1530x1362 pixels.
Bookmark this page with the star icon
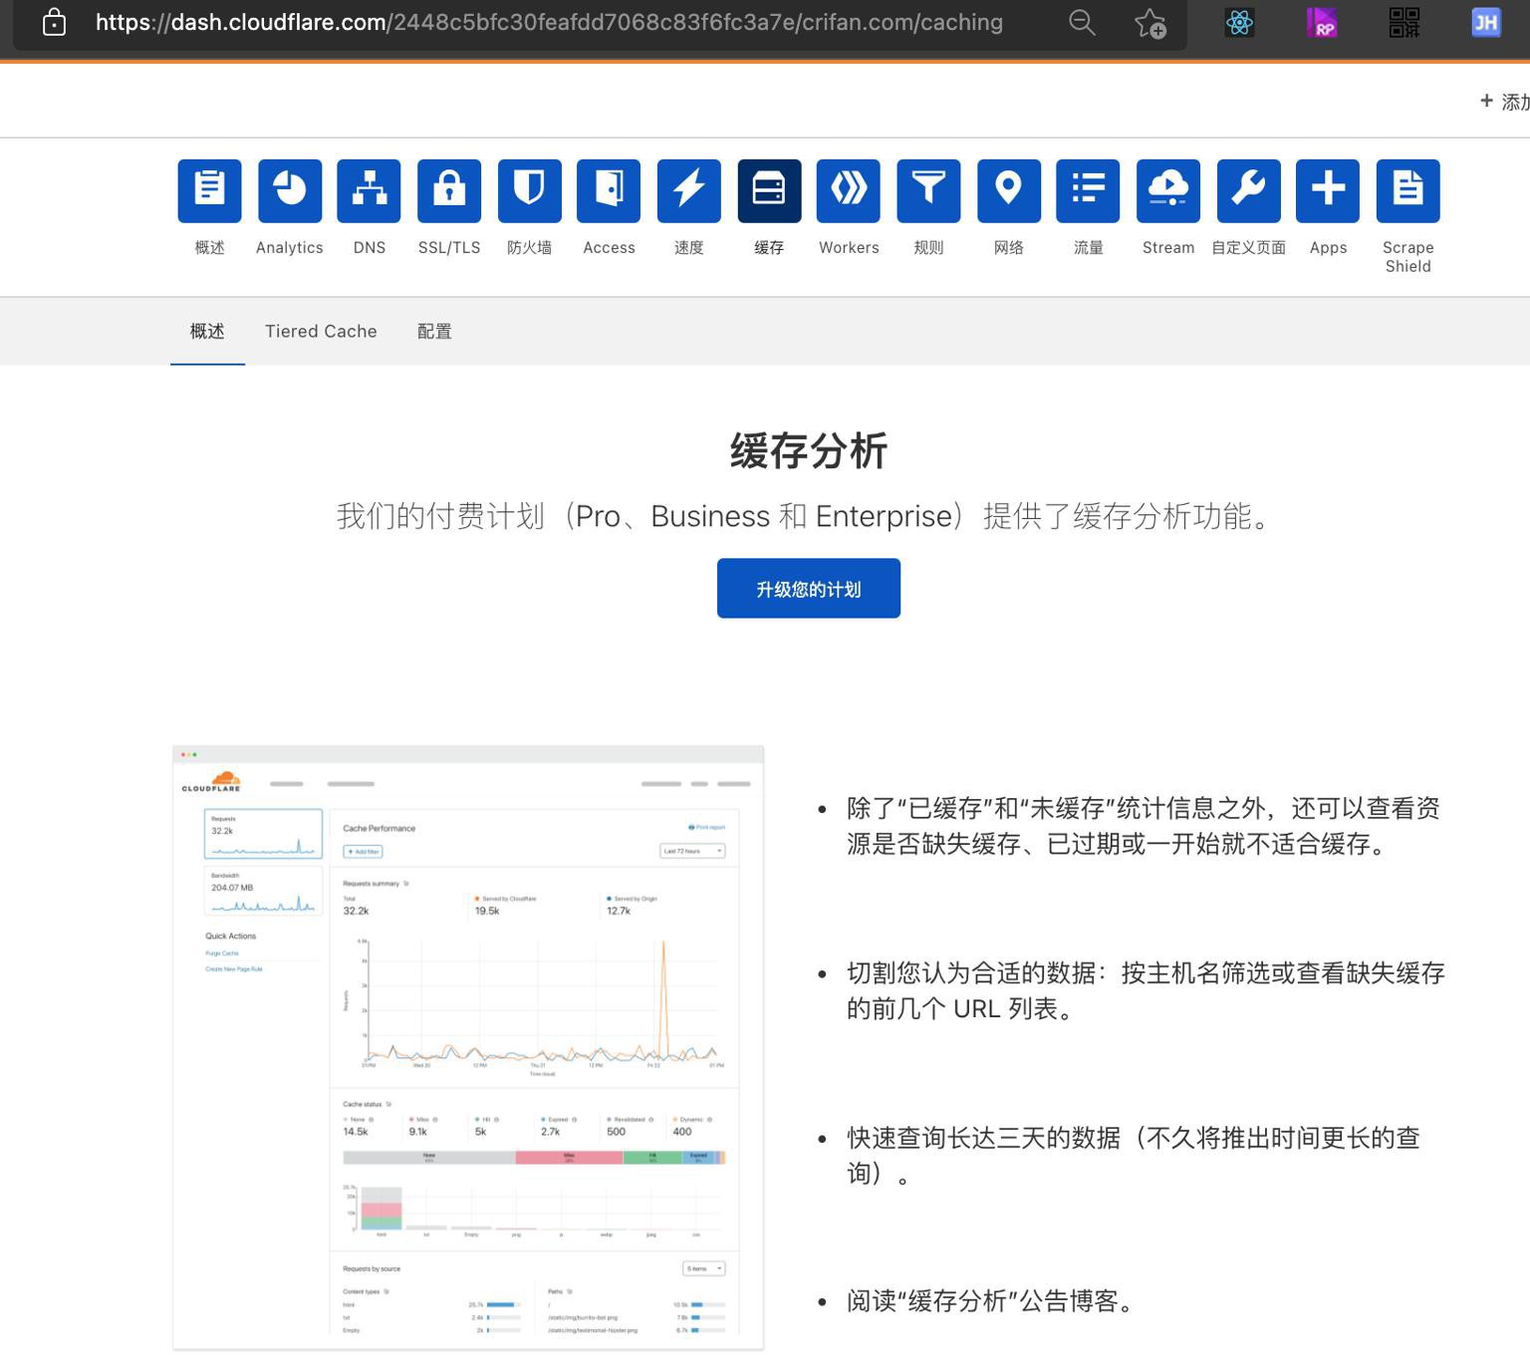coord(1150,22)
